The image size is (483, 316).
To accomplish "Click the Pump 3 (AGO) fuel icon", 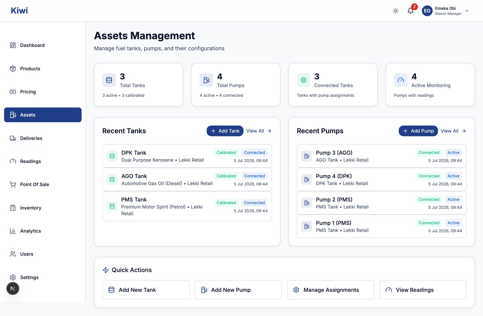I will pos(307,156).
